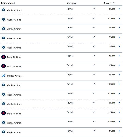
Task: Click the Category column header
Action: [72, 3]
